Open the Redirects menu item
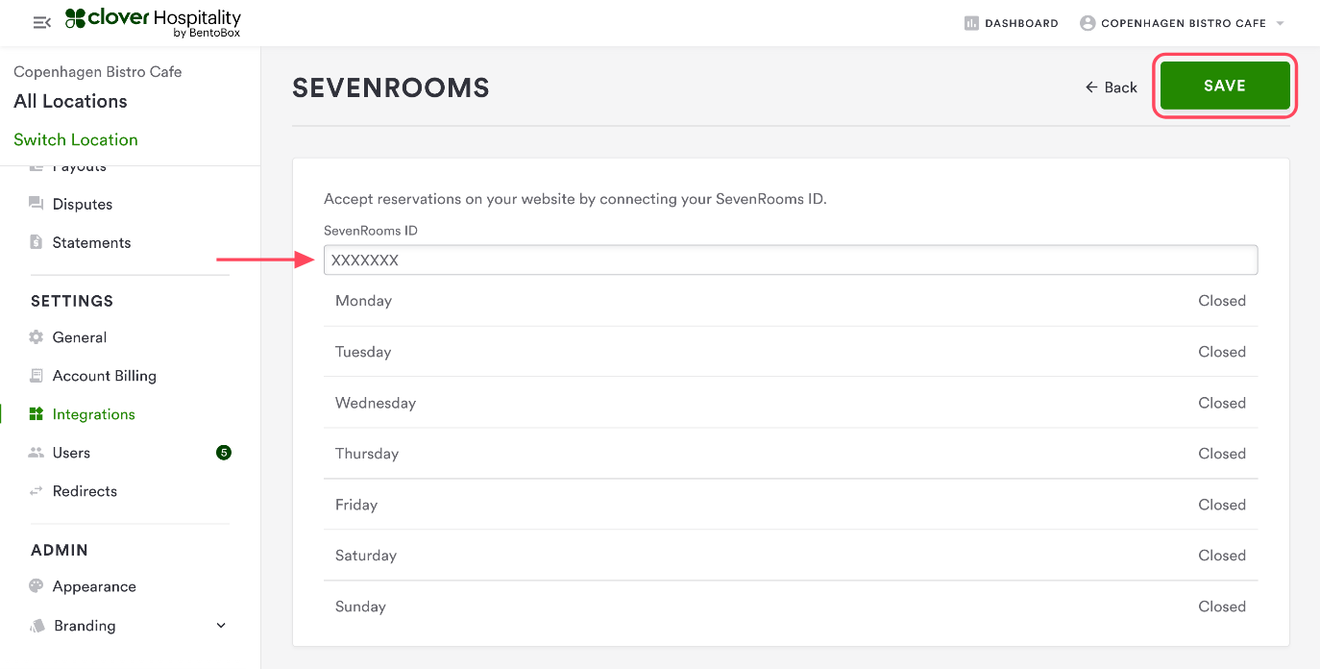The image size is (1320, 669). point(85,491)
